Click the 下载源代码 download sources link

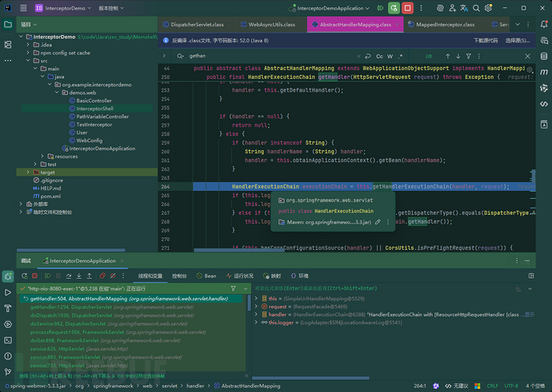click(x=486, y=38)
